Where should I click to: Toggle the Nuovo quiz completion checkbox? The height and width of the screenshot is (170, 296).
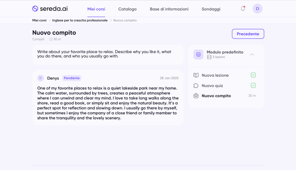(x=253, y=86)
